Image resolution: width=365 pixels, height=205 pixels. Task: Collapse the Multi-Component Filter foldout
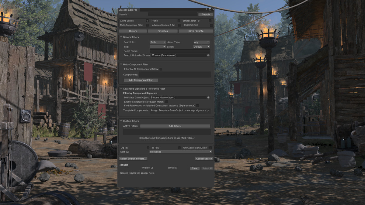[121, 64]
